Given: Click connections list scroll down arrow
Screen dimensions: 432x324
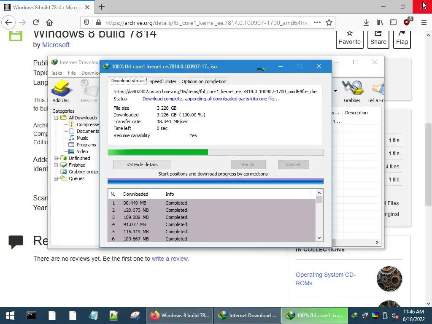Looking at the screenshot, I should pos(319,238).
